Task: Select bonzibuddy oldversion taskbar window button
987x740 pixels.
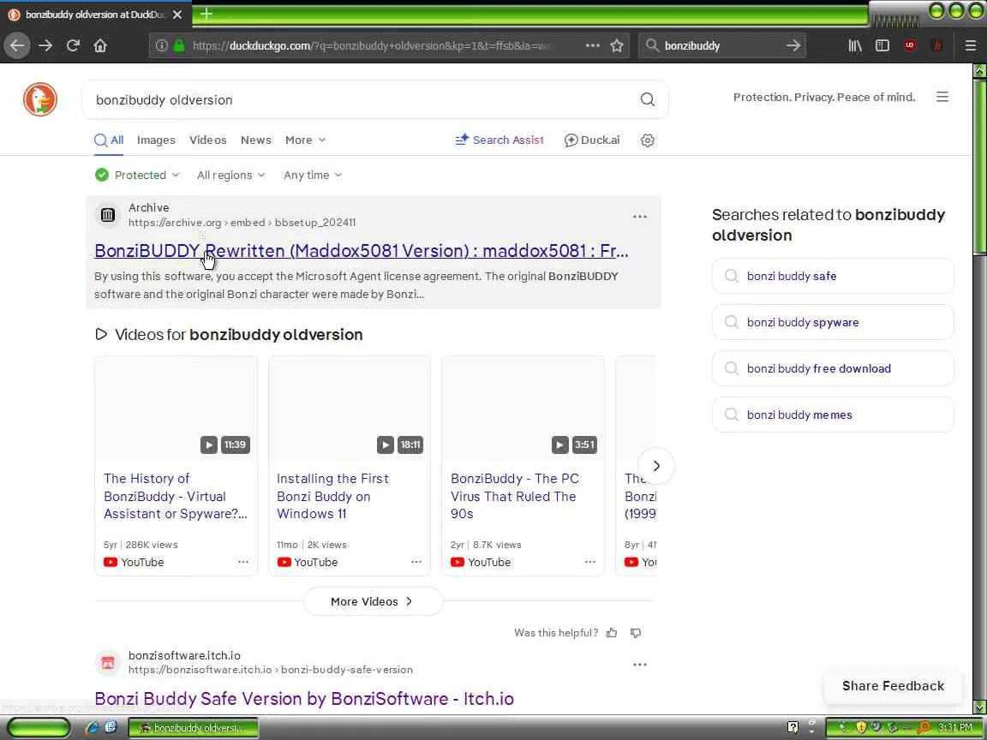Action: pyautogui.click(x=194, y=727)
